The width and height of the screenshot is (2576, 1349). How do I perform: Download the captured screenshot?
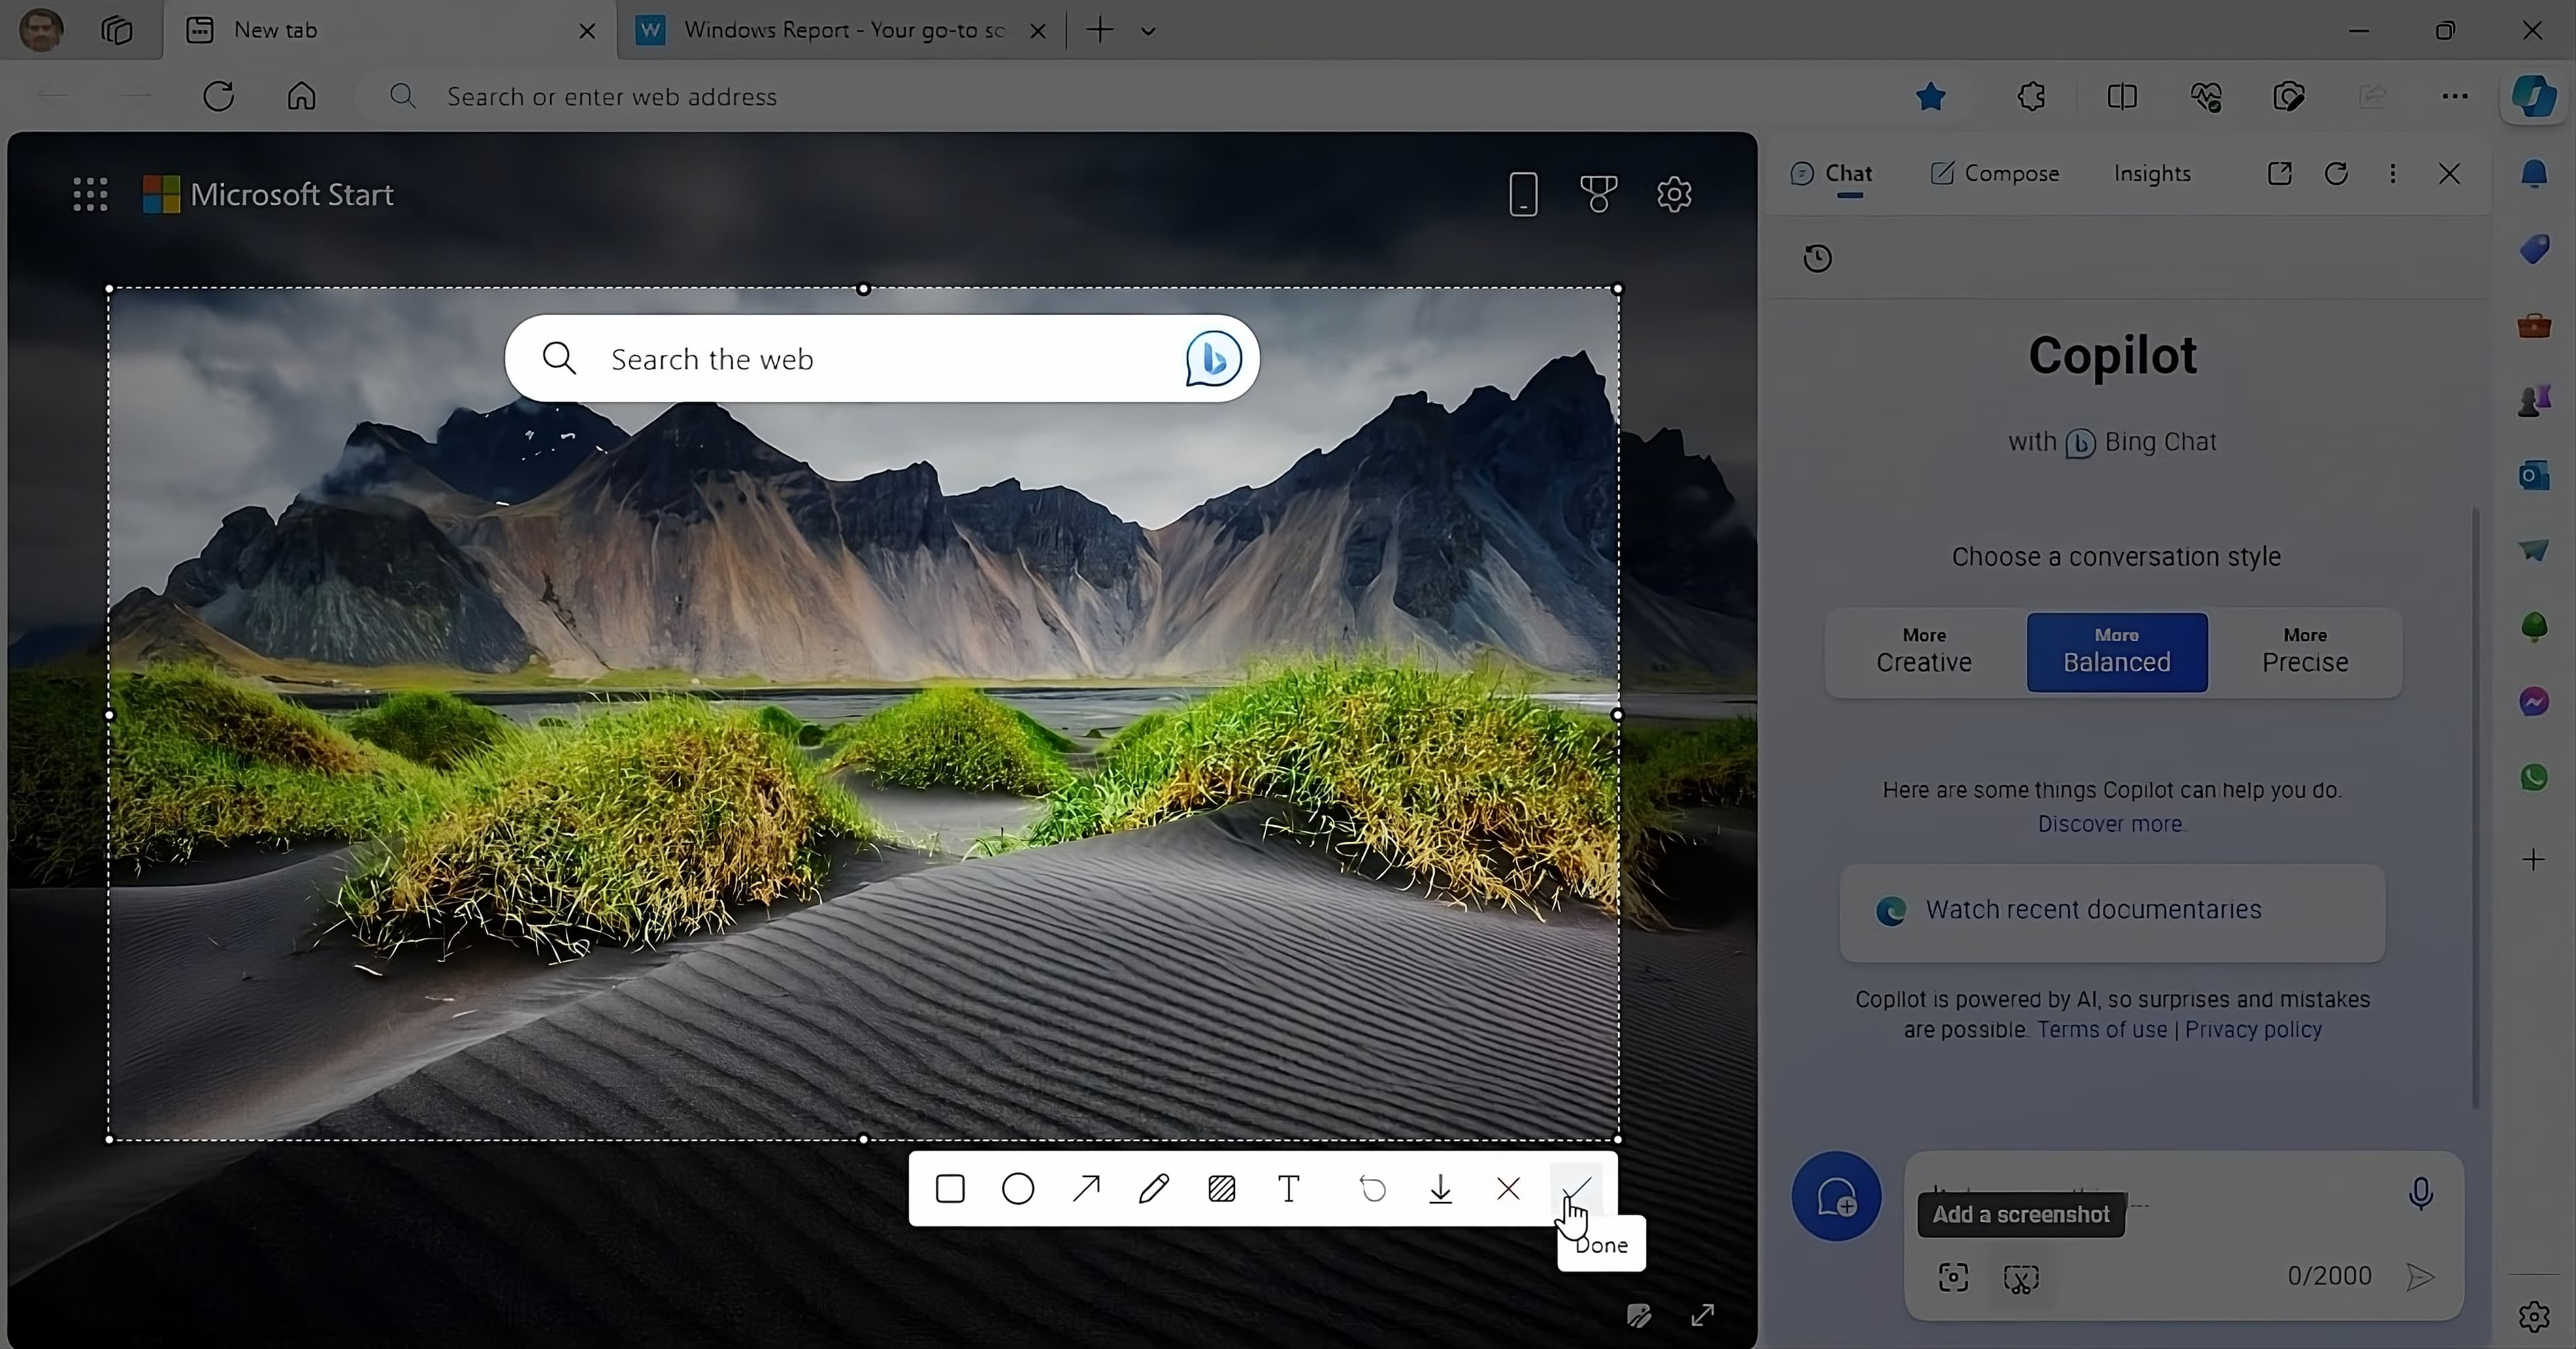click(1440, 1189)
